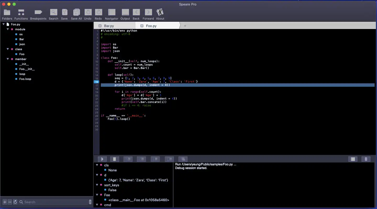Stop the debug session with stop button
Viewport: 377px width, 209px height.
point(115,159)
